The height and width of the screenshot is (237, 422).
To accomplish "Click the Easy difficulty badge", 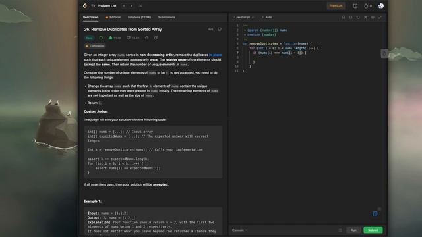I will pos(90,38).
